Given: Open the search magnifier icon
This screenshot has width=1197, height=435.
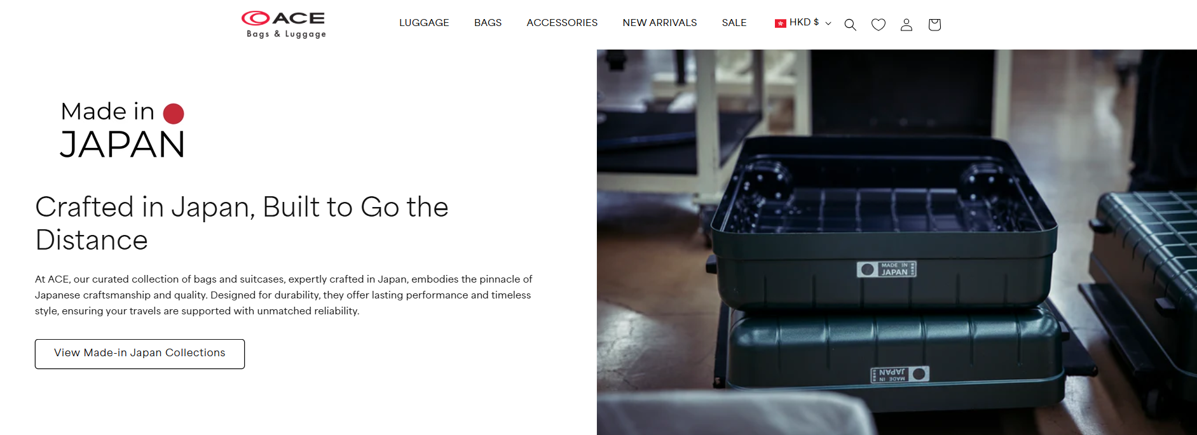Looking at the screenshot, I should click(x=850, y=25).
